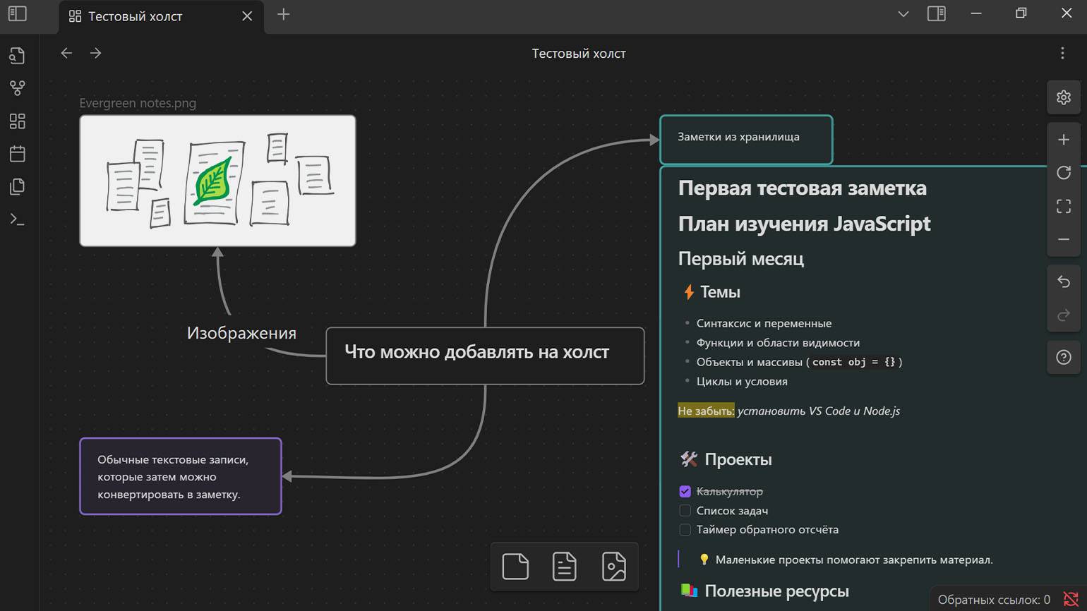Zoom in on the canvas
Viewport: 1087px width, 611px height.
click(x=1063, y=140)
